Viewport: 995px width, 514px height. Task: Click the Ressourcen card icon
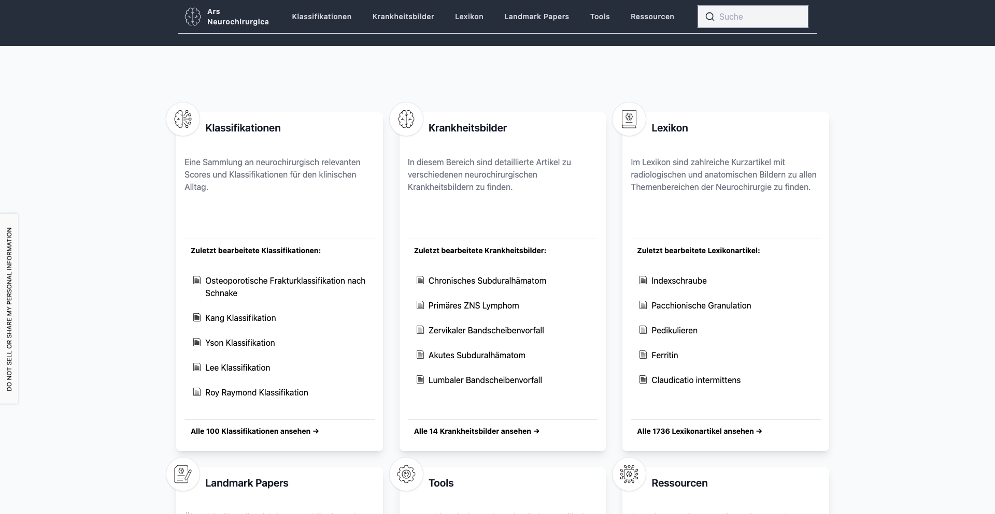click(629, 474)
